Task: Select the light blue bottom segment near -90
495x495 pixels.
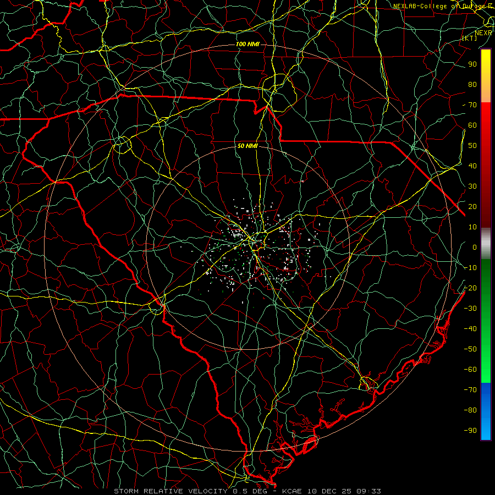Action: tap(486, 428)
